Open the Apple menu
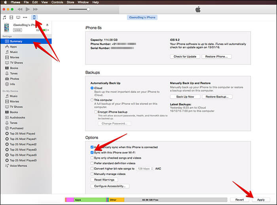Screen dimensions: 277x205 pos(5,2)
